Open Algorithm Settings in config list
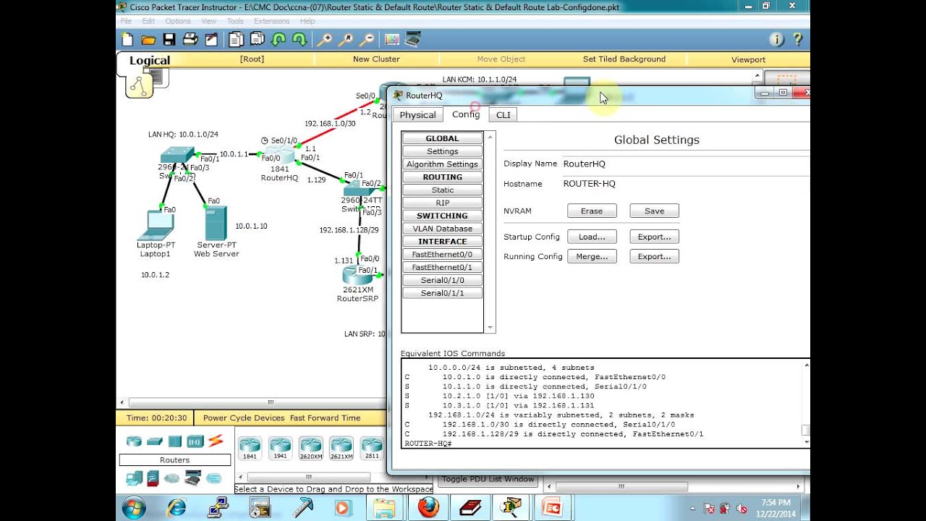 point(443,164)
